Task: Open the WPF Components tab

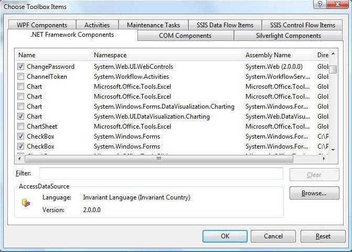Action: [x=42, y=25]
